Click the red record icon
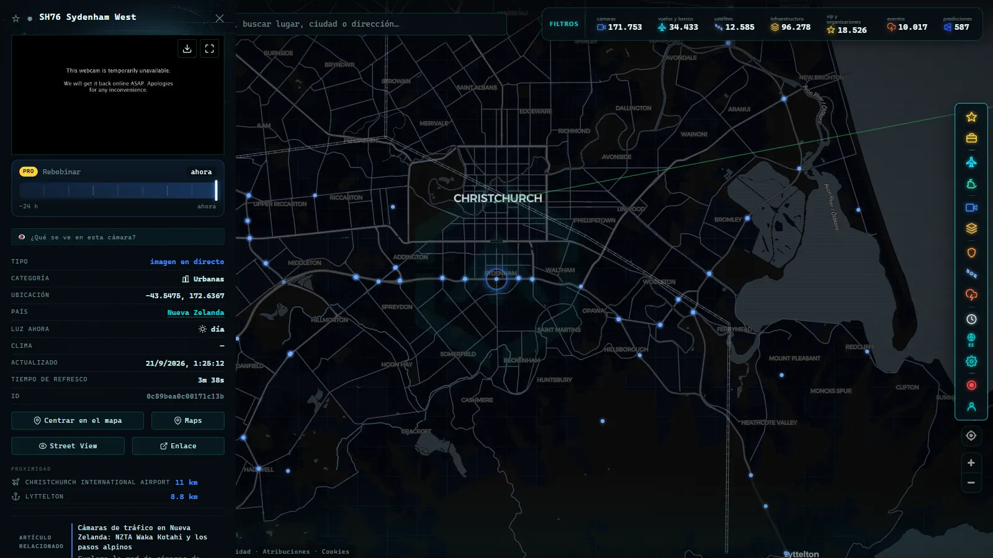Image resolution: width=993 pixels, height=558 pixels. (971, 385)
